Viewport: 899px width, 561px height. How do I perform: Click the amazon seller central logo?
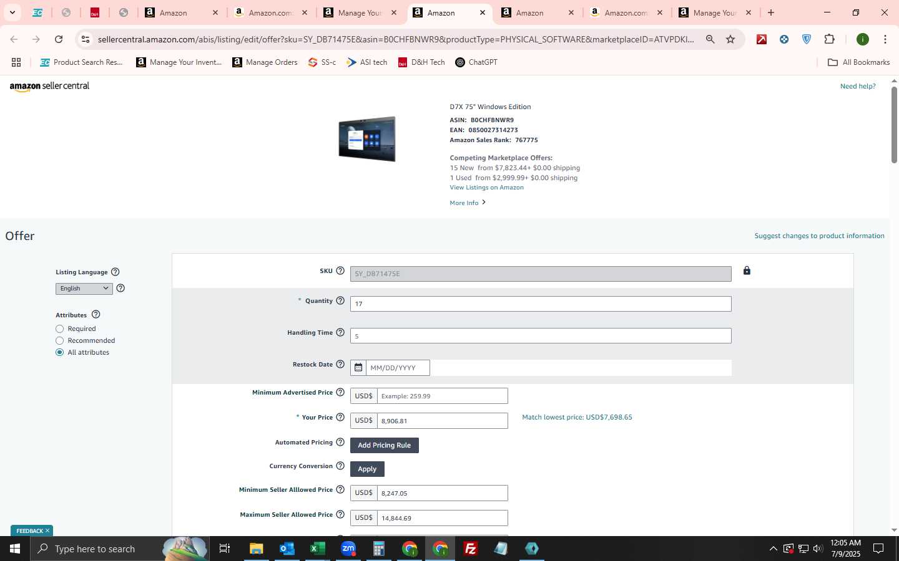tap(49, 87)
